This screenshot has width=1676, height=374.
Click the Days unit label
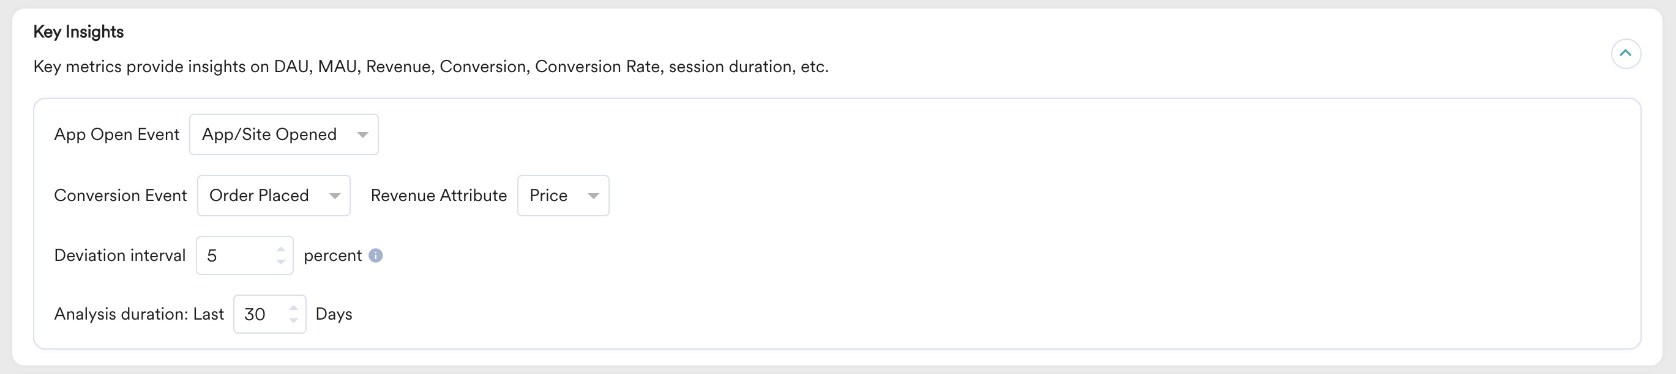[x=334, y=314]
